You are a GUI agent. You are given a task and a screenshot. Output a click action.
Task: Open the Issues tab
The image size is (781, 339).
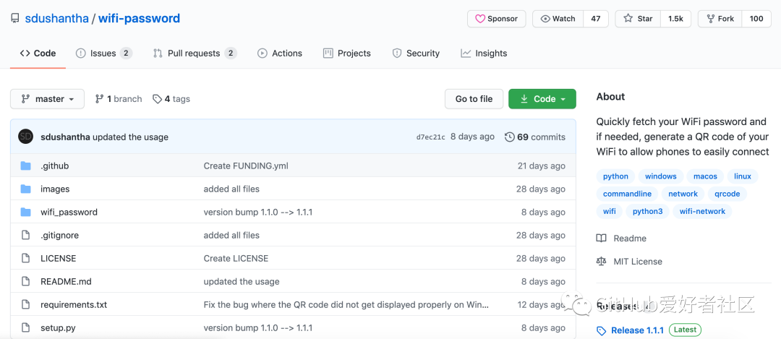(103, 53)
